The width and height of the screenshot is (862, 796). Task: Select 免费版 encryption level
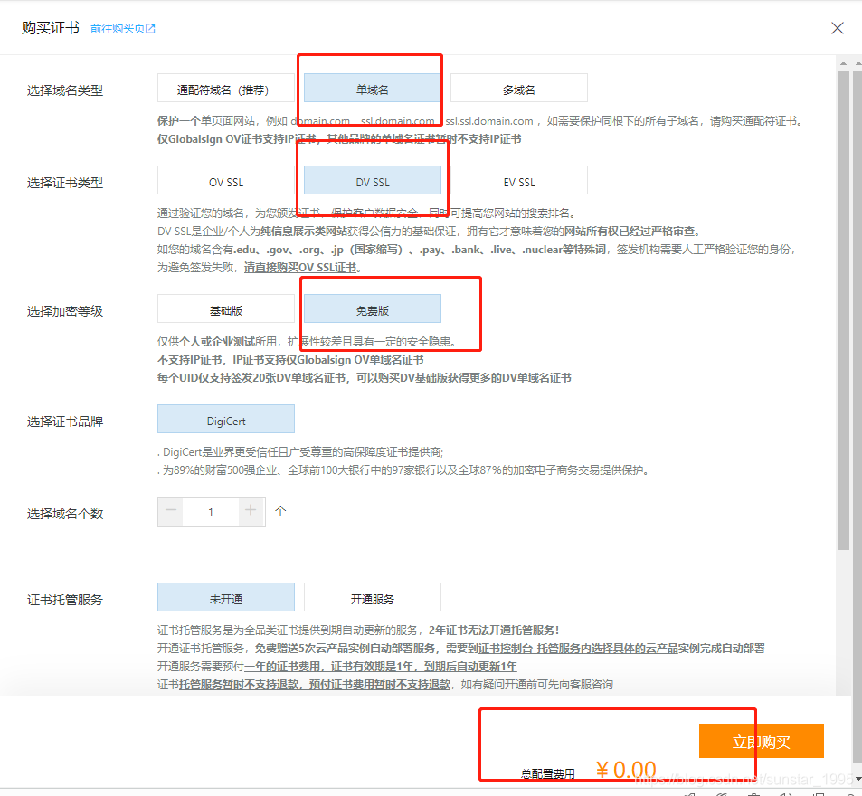[372, 309]
